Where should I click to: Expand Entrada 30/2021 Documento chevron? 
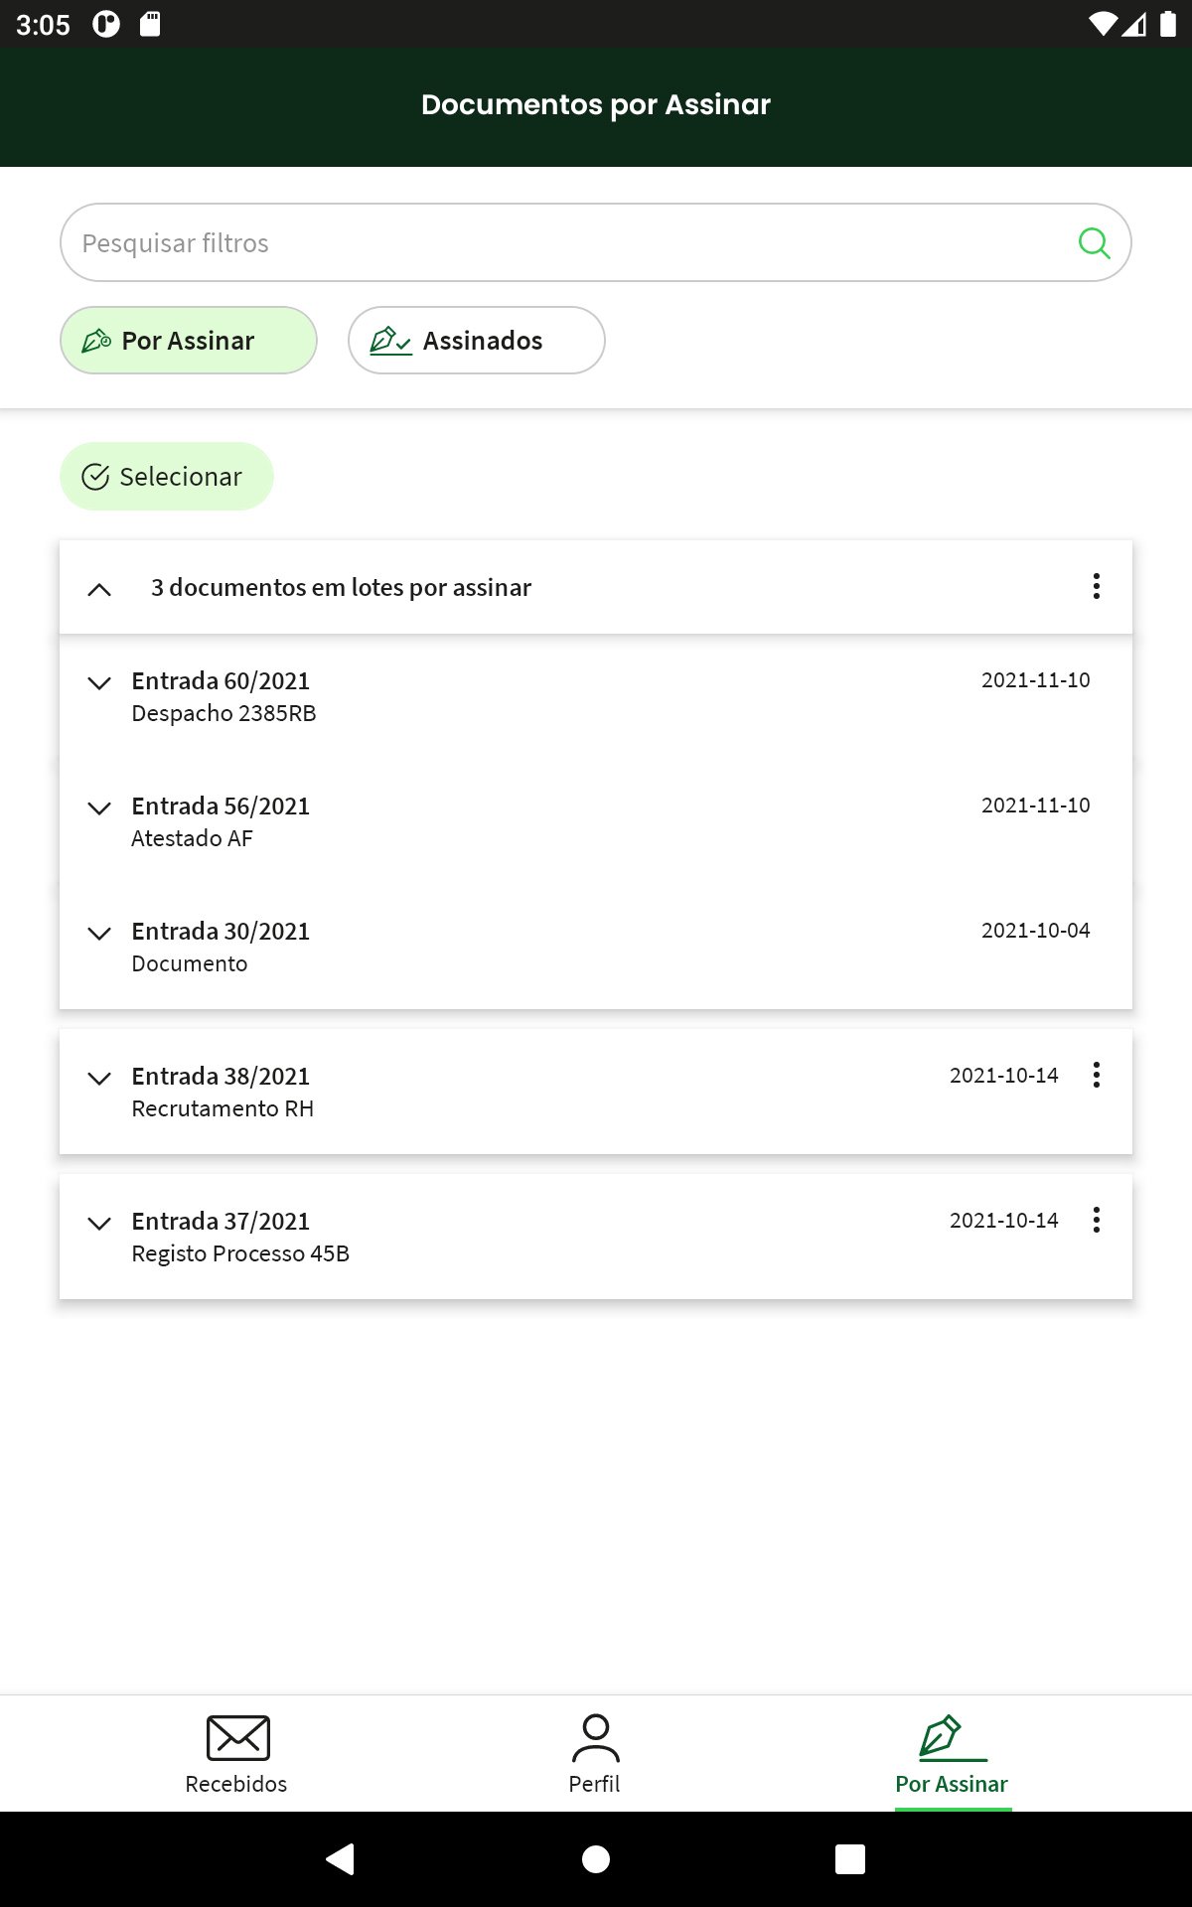coord(99,933)
